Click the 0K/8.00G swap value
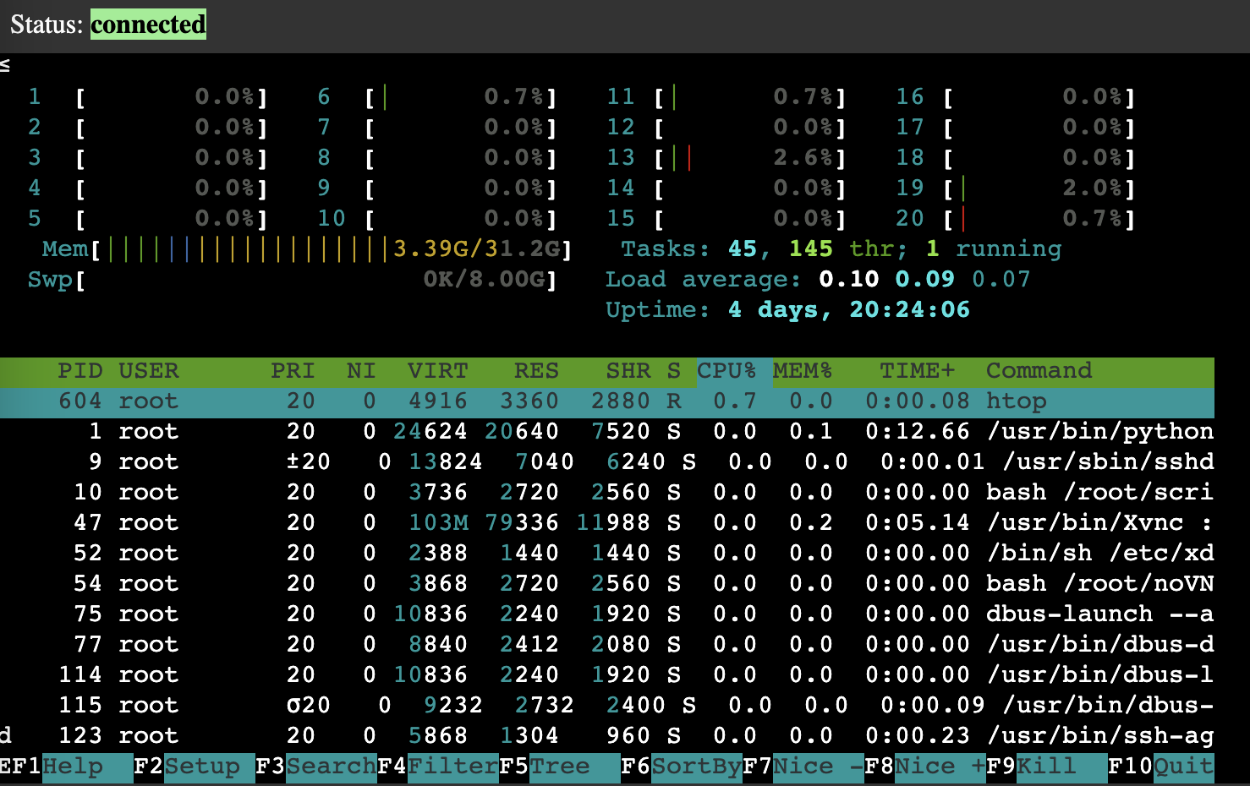The image size is (1250, 786). [485, 280]
